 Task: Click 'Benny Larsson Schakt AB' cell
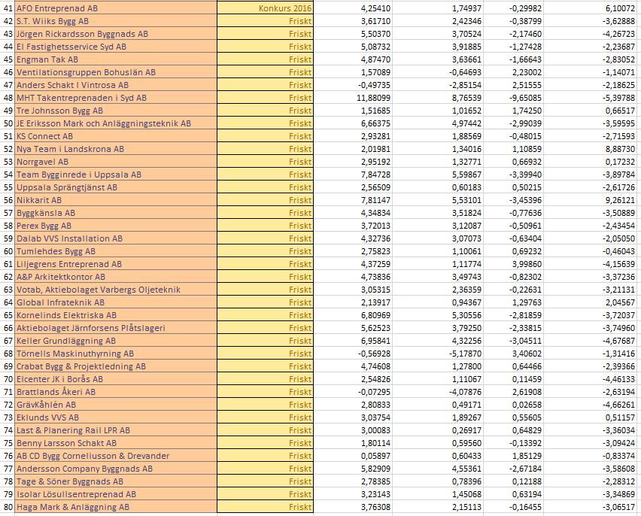click(x=116, y=443)
